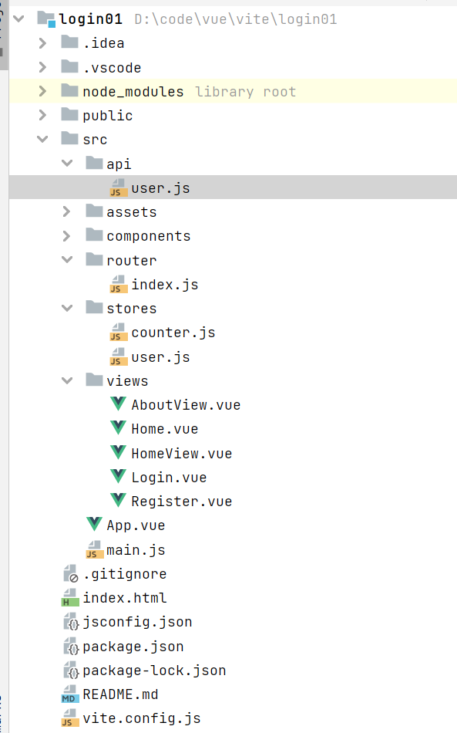Collapse the login01 project root
The width and height of the screenshot is (457, 733).
[x=18, y=19]
